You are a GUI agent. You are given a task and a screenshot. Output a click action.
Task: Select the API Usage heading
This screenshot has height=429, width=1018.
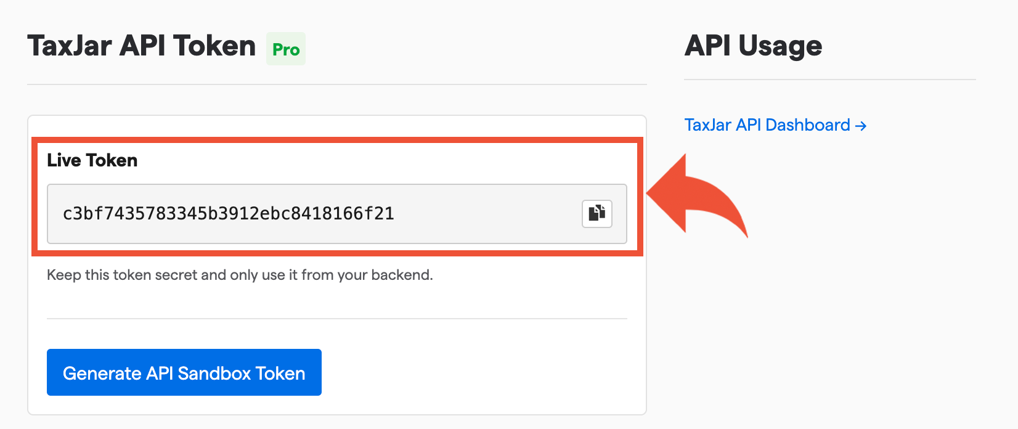point(753,46)
